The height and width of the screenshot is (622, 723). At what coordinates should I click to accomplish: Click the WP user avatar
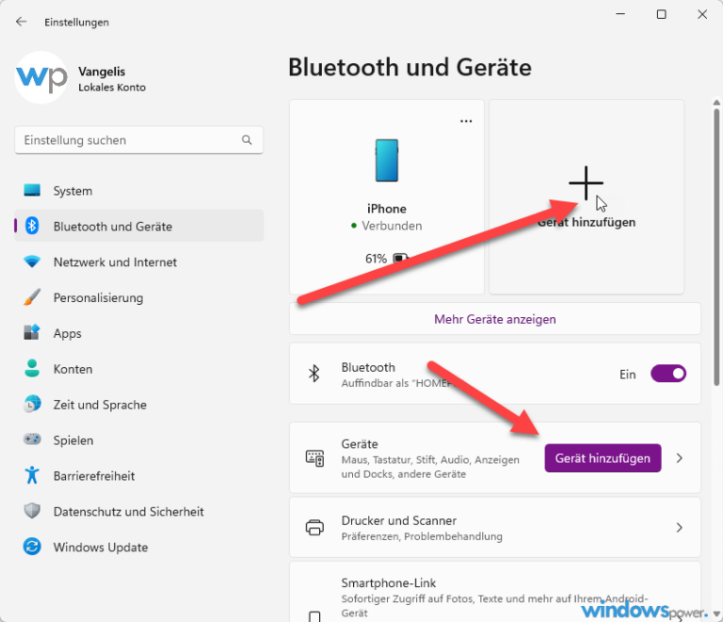41,77
